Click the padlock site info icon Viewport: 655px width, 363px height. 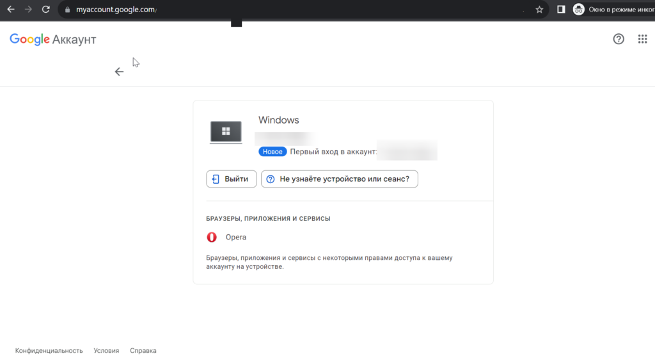[x=67, y=10]
